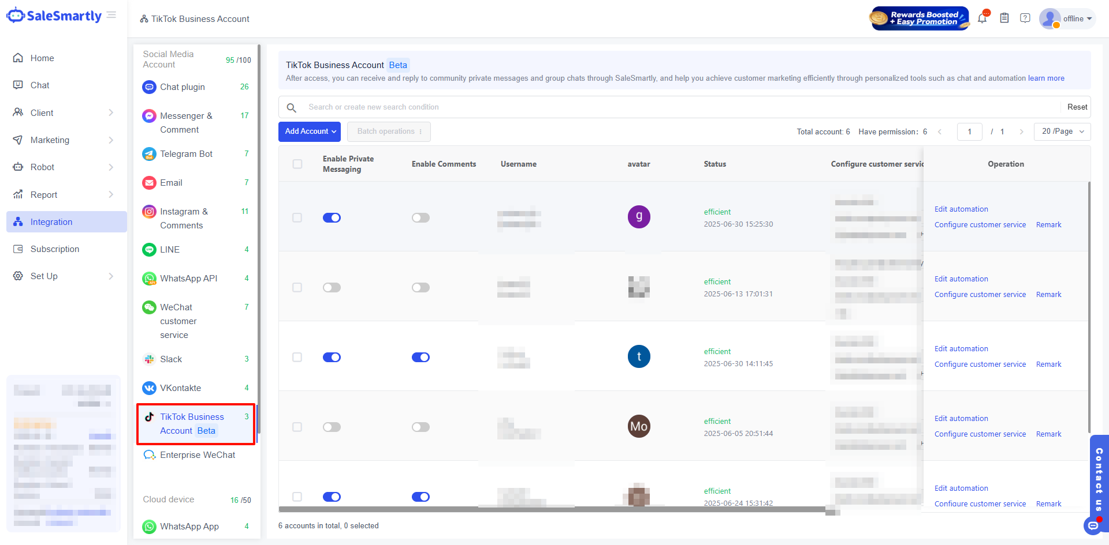
Task: Click the clipboard icon in top bar
Action: coord(1004,18)
